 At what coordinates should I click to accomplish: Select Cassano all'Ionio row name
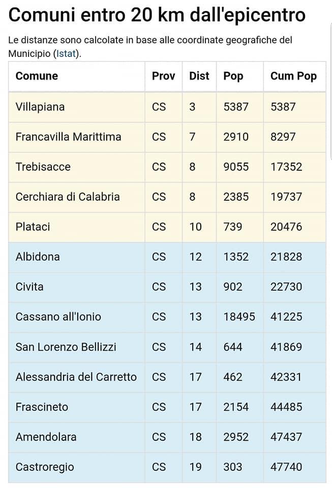pyautogui.click(x=58, y=317)
